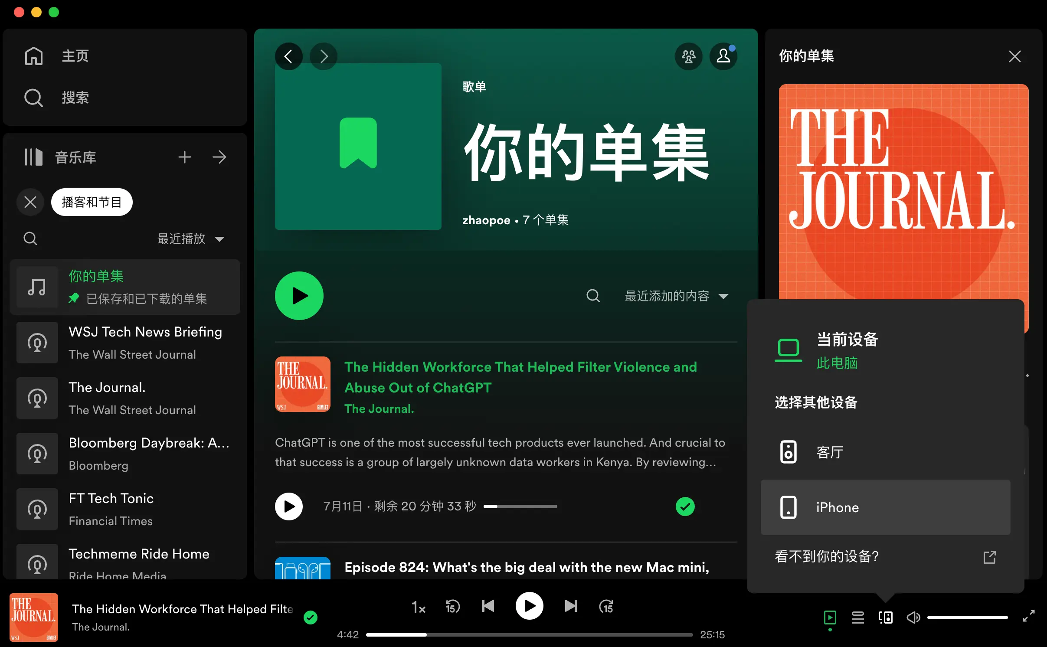Open zhaopoe profile link

(x=486, y=220)
